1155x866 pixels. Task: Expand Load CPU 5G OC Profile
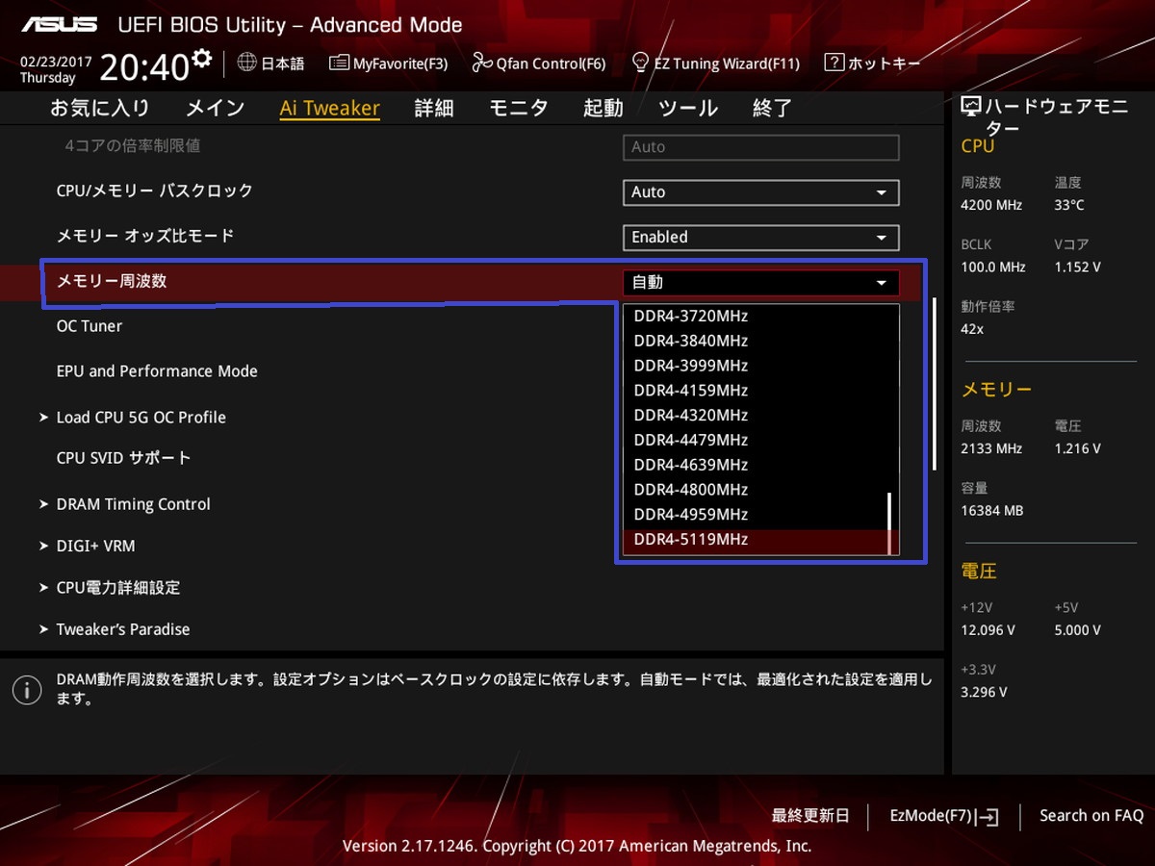coord(141,417)
